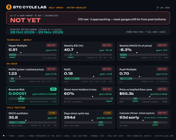Click the NOT YET badge on NUPL card
Screen dimensions: 176x140
107,69
